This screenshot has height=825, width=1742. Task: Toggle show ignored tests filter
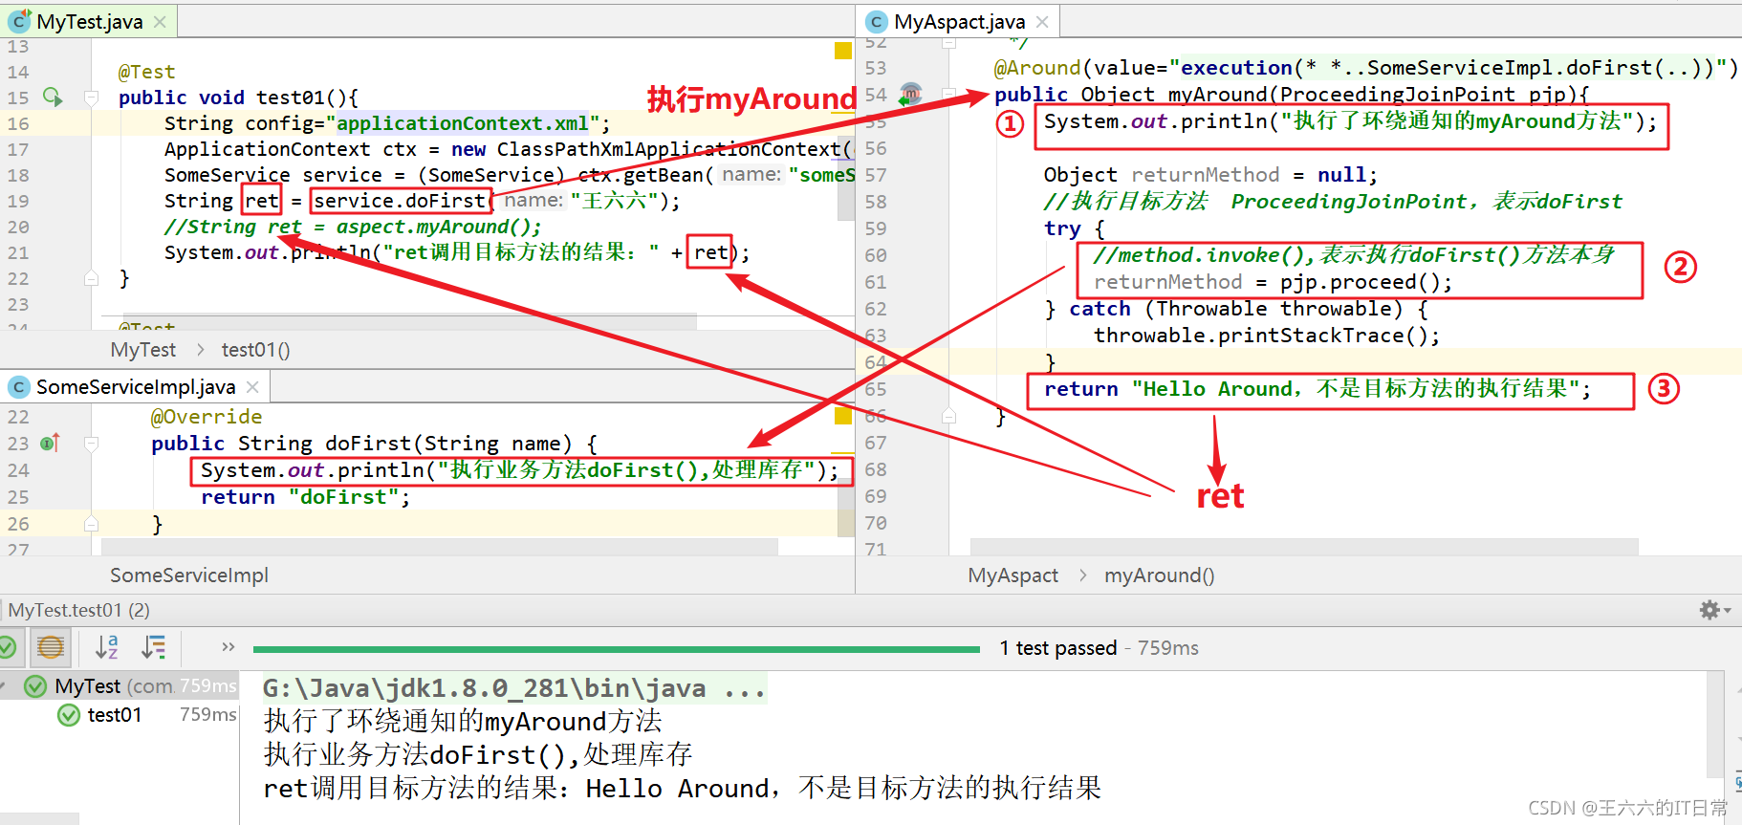point(51,647)
